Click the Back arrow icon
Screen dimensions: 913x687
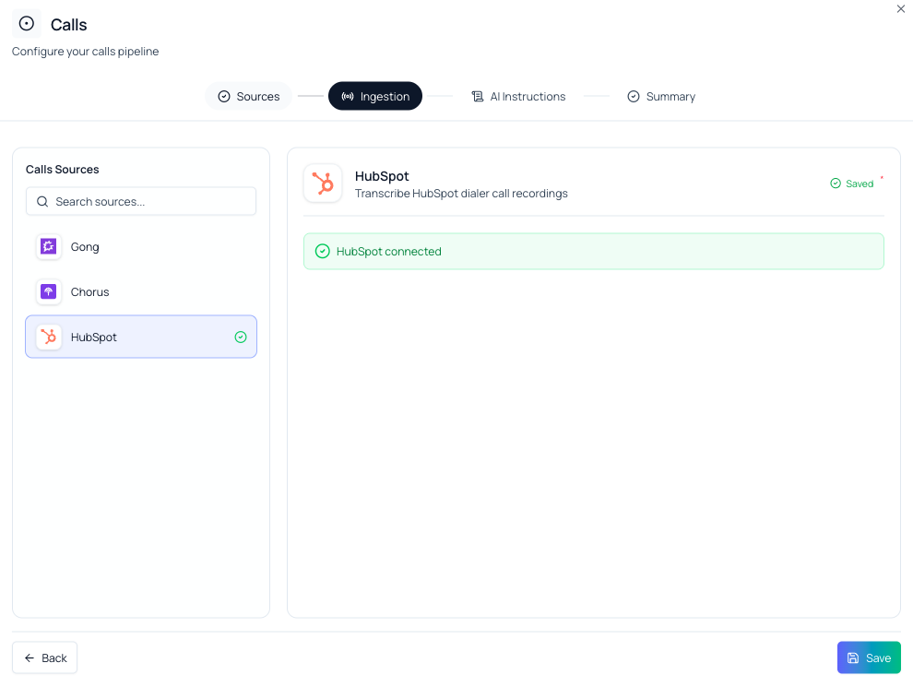pyautogui.click(x=30, y=657)
